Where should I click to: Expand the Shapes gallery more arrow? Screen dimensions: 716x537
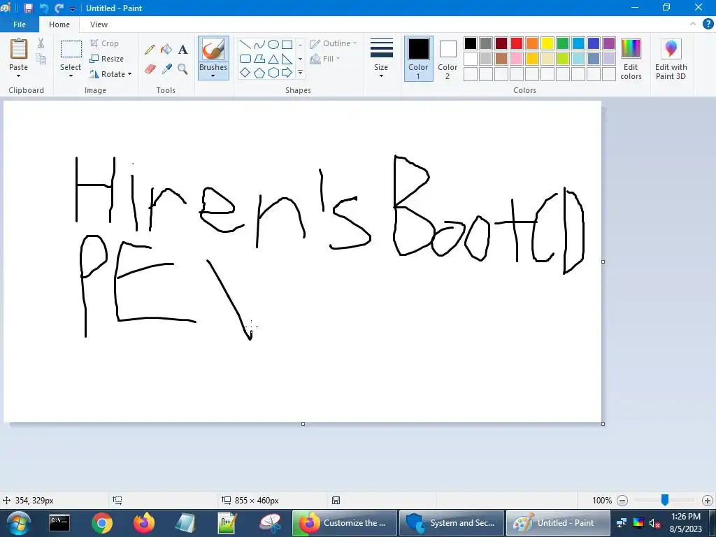click(x=300, y=73)
